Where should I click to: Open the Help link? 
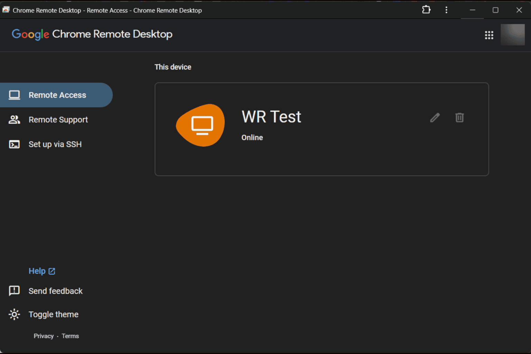42,271
